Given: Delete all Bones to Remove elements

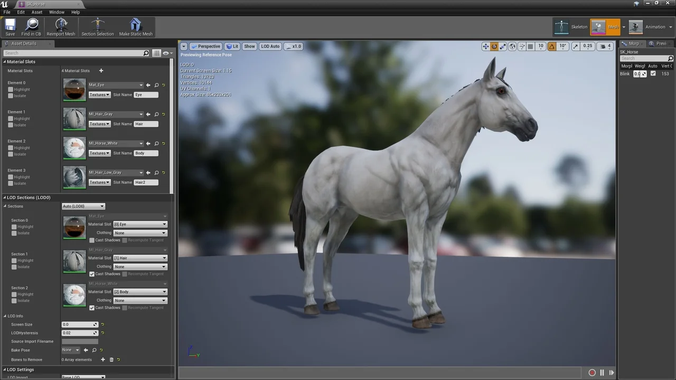Looking at the screenshot, I should coord(111,360).
